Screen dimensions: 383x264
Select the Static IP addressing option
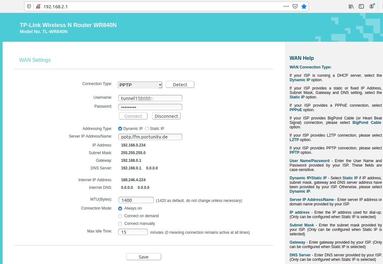pos(147,129)
